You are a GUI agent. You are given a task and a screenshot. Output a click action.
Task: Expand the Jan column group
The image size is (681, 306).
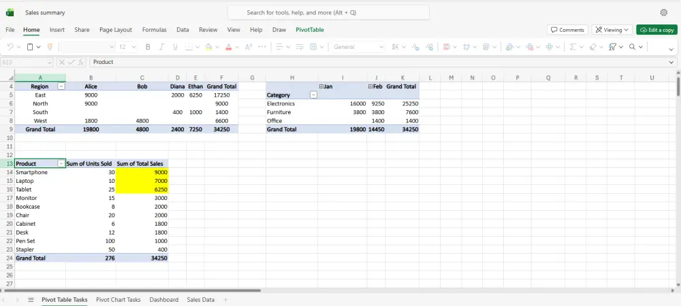click(x=321, y=86)
